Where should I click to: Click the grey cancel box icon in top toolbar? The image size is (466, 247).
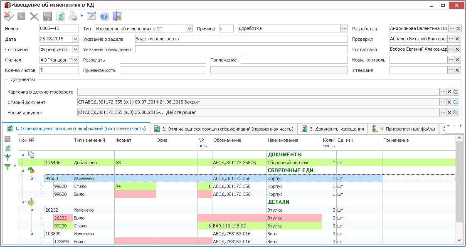21,16
